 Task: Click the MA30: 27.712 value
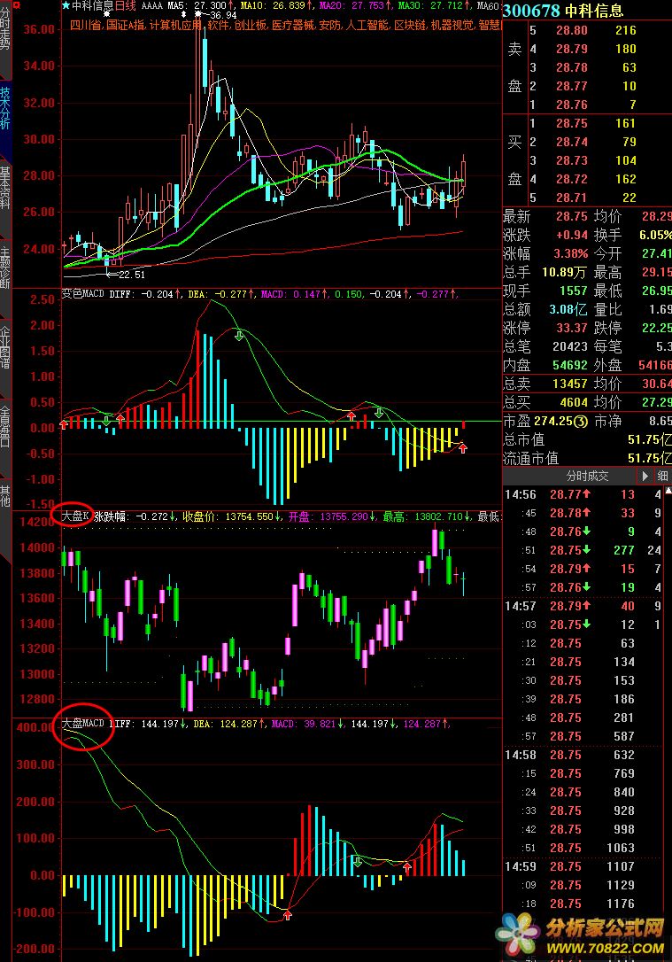434,5
